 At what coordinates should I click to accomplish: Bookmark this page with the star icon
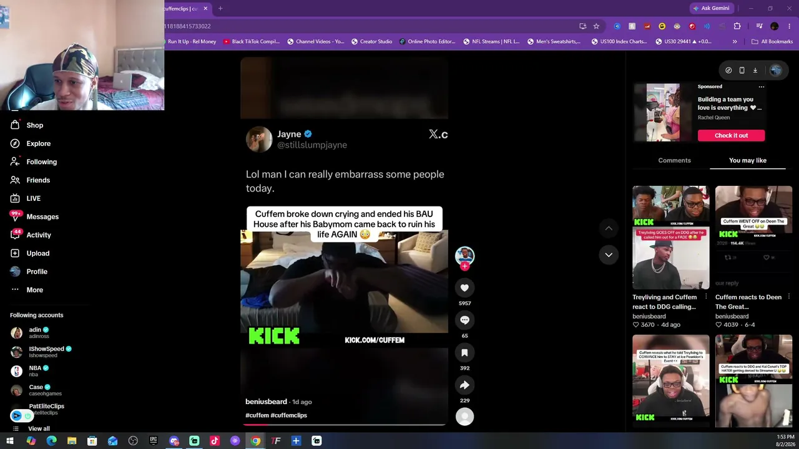[x=596, y=26]
